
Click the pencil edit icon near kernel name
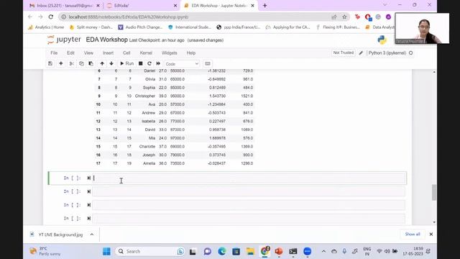(x=361, y=53)
